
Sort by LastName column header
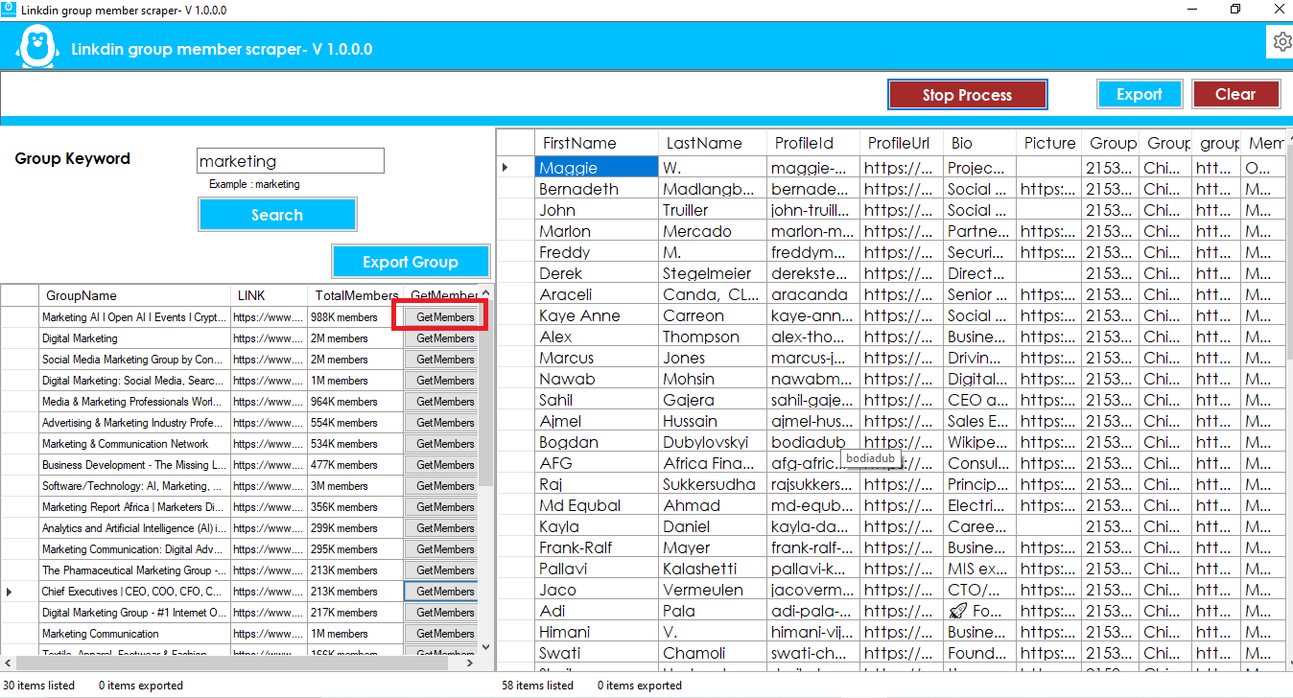click(713, 143)
